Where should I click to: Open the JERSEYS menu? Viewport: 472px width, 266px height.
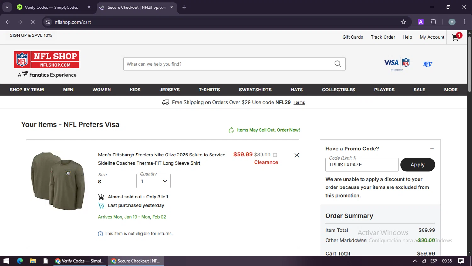170,90
